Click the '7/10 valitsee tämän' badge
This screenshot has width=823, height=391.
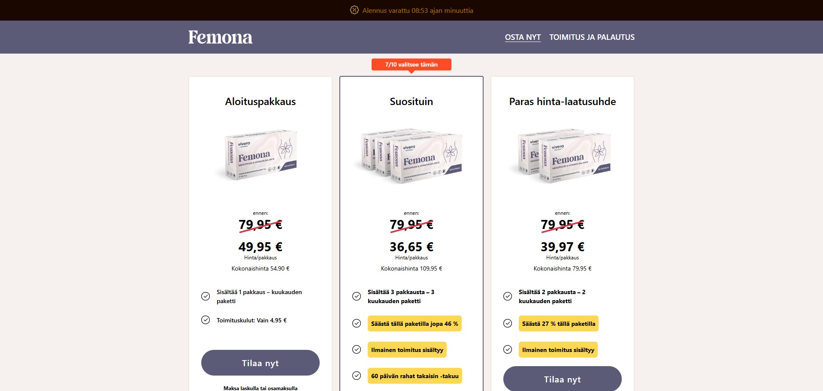coord(411,65)
